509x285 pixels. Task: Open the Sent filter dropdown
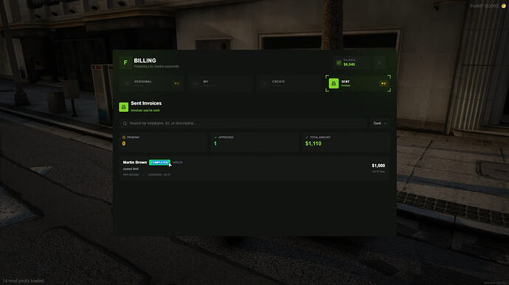point(379,123)
